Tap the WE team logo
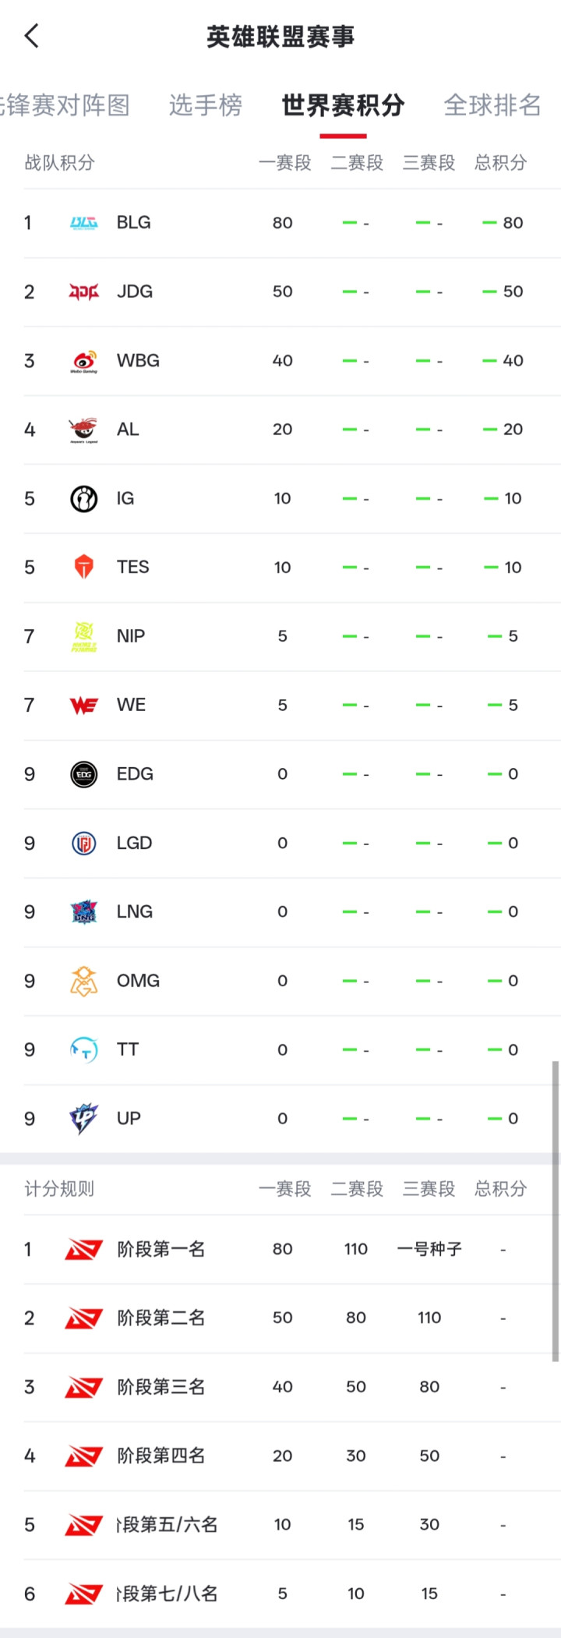561x1638 pixels. point(84,705)
